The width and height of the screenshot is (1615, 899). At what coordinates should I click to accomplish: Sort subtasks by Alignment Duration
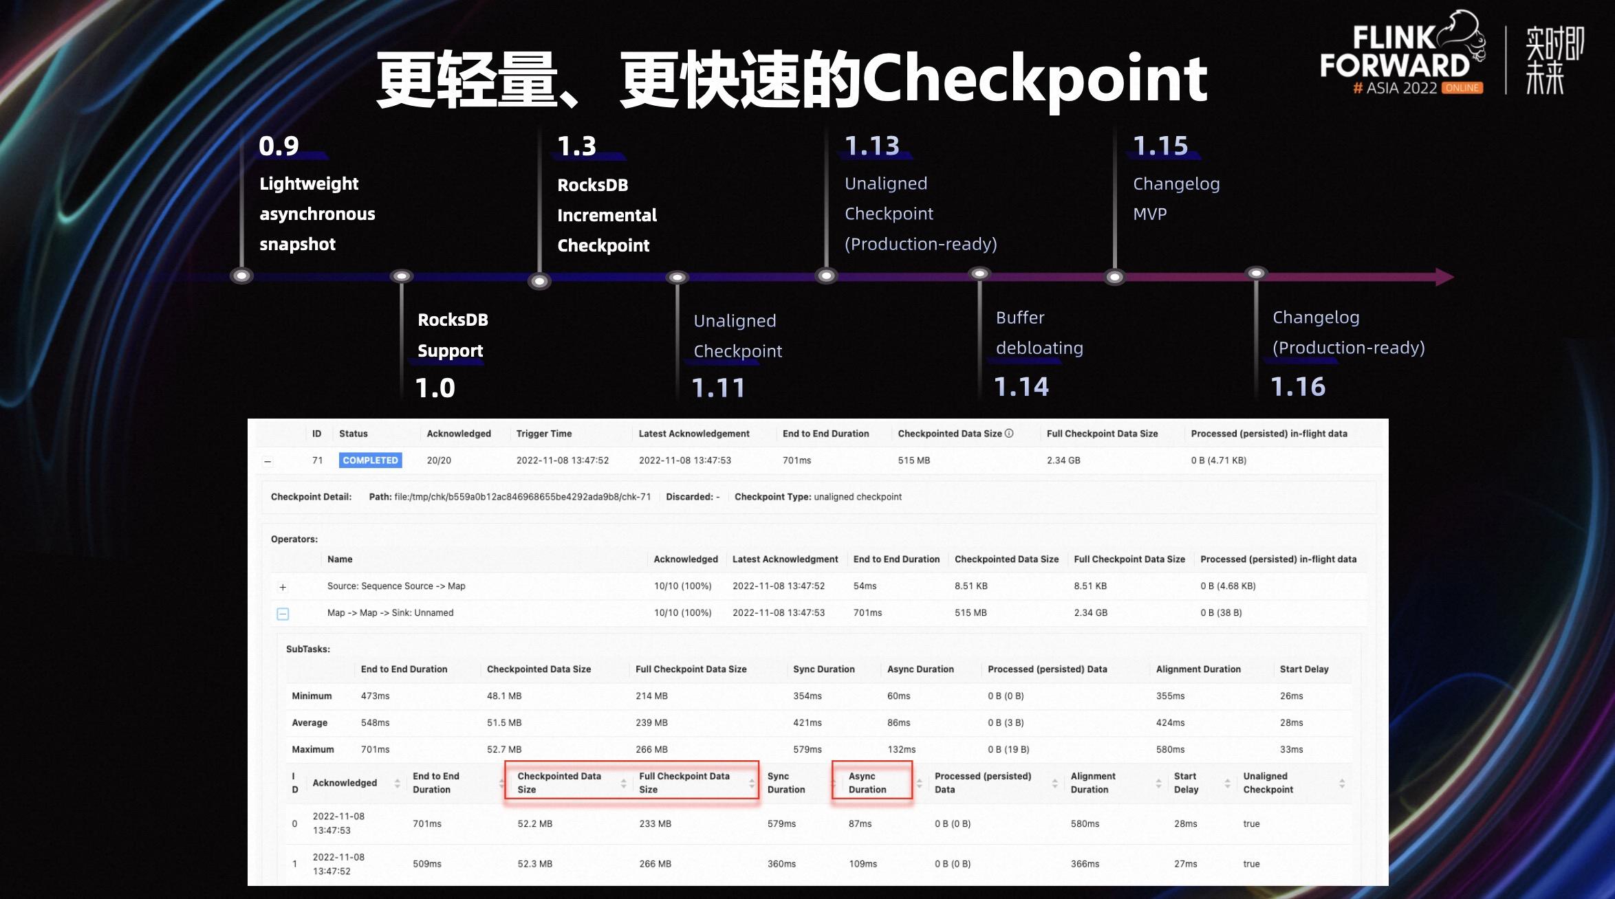1160,784
